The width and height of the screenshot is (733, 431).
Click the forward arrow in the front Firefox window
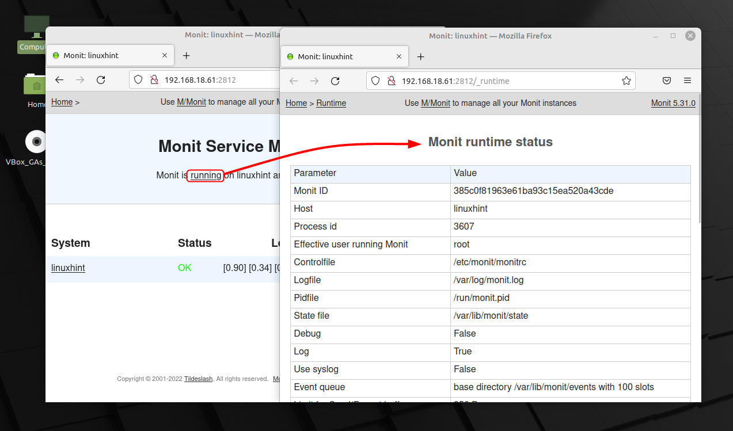point(314,81)
